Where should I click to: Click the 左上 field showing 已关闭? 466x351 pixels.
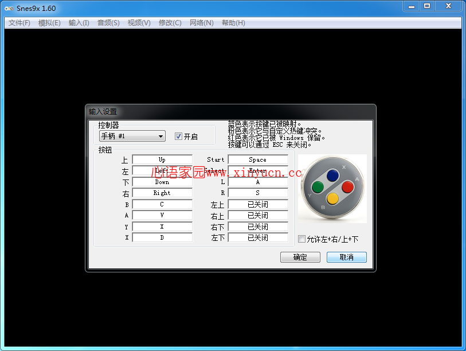[x=257, y=204]
